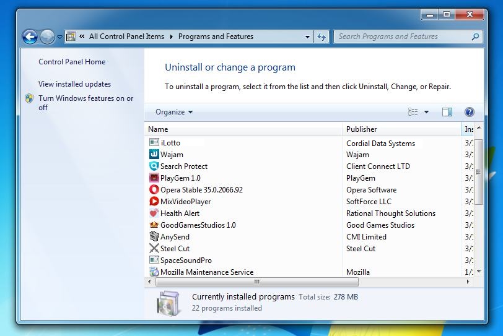Click the Installed On column header
The height and width of the screenshot is (336, 503).
click(x=468, y=129)
